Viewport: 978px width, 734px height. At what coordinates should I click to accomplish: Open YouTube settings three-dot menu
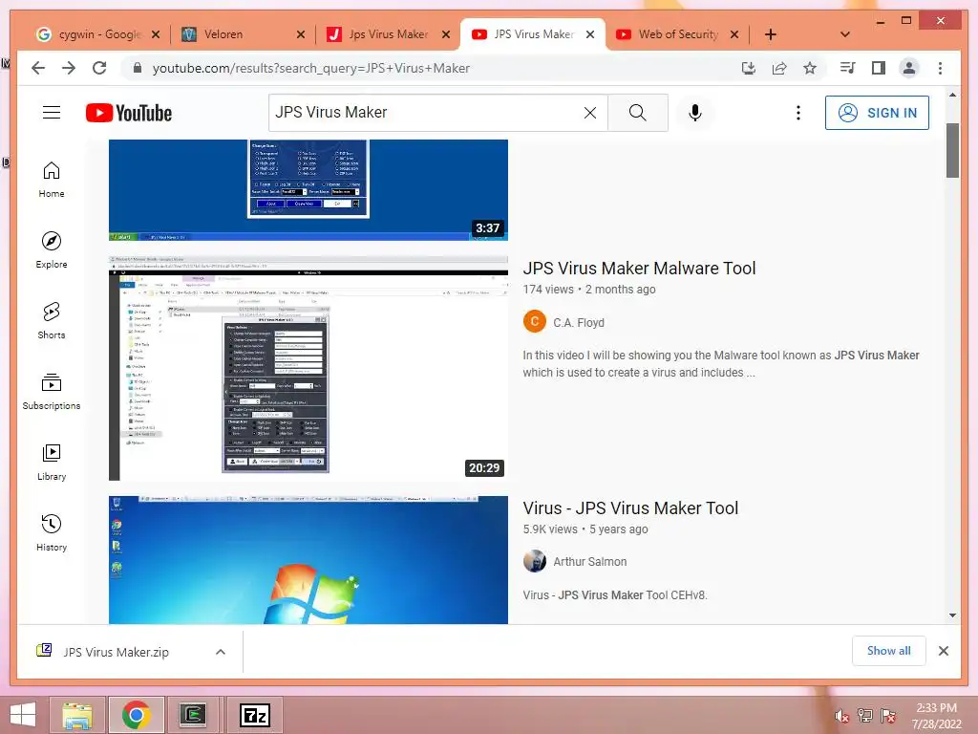(x=797, y=113)
